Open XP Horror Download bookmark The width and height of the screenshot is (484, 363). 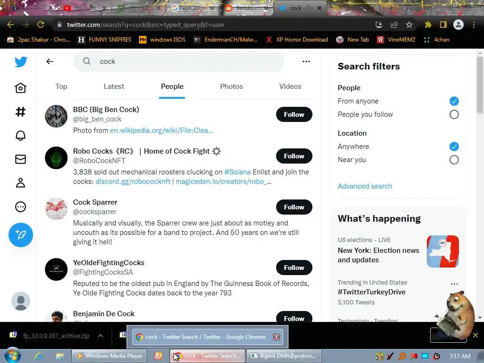297,40
